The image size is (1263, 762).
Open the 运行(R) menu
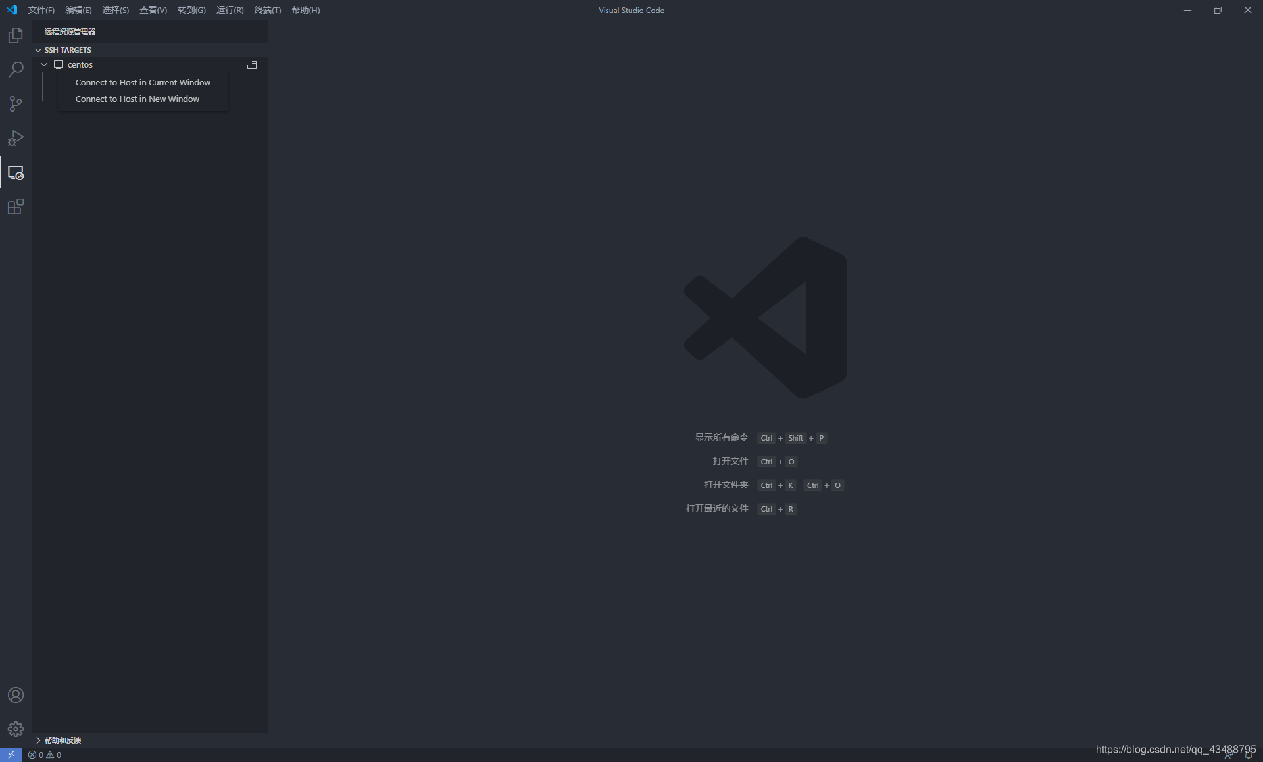[x=230, y=10]
